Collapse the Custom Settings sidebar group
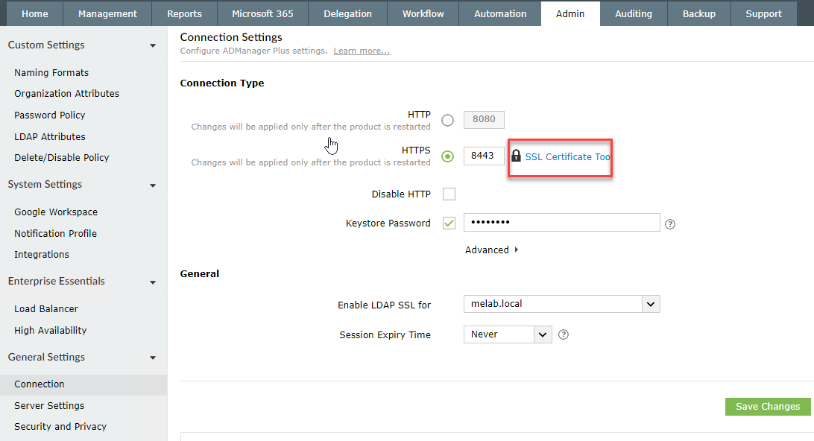 pyautogui.click(x=153, y=45)
